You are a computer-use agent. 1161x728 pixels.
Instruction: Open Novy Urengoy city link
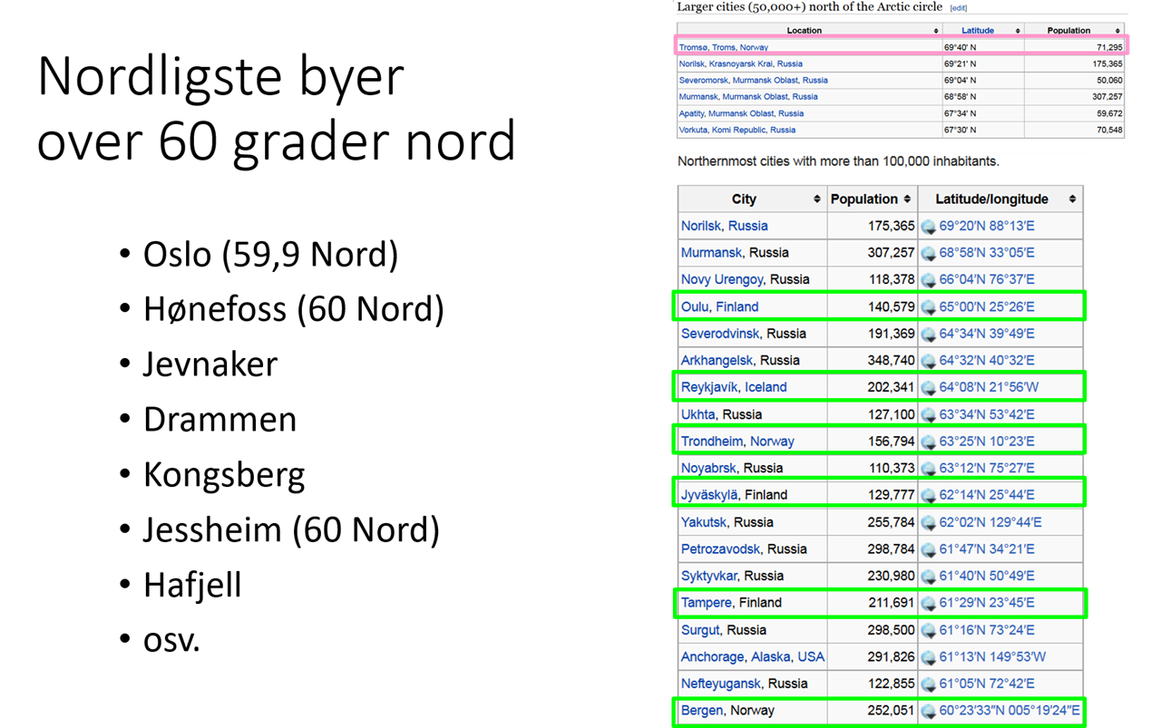723,279
